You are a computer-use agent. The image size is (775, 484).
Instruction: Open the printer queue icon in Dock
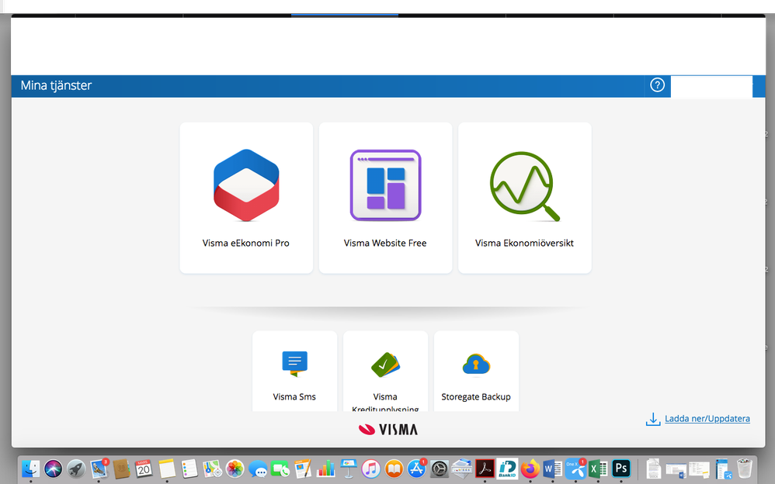point(461,468)
